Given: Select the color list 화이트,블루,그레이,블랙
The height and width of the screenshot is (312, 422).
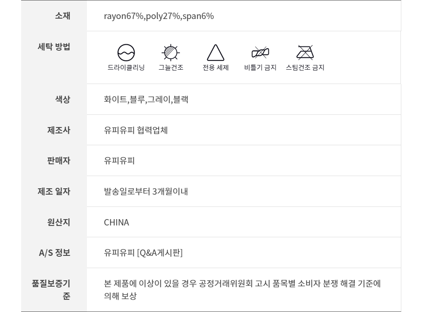Looking at the screenshot, I should pyautogui.click(x=146, y=100).
